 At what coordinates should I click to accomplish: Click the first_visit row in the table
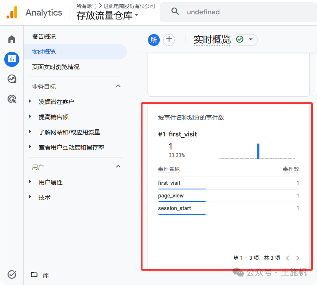pos(228,183)
